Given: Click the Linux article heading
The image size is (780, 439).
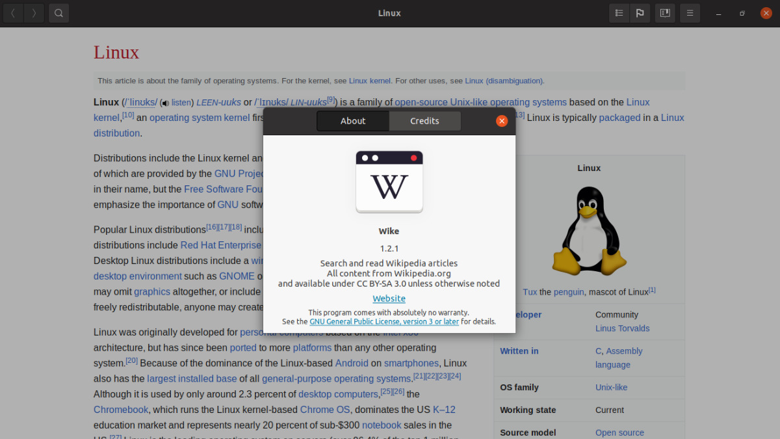Looking at the screenshot, I should [x=116, y=52].
